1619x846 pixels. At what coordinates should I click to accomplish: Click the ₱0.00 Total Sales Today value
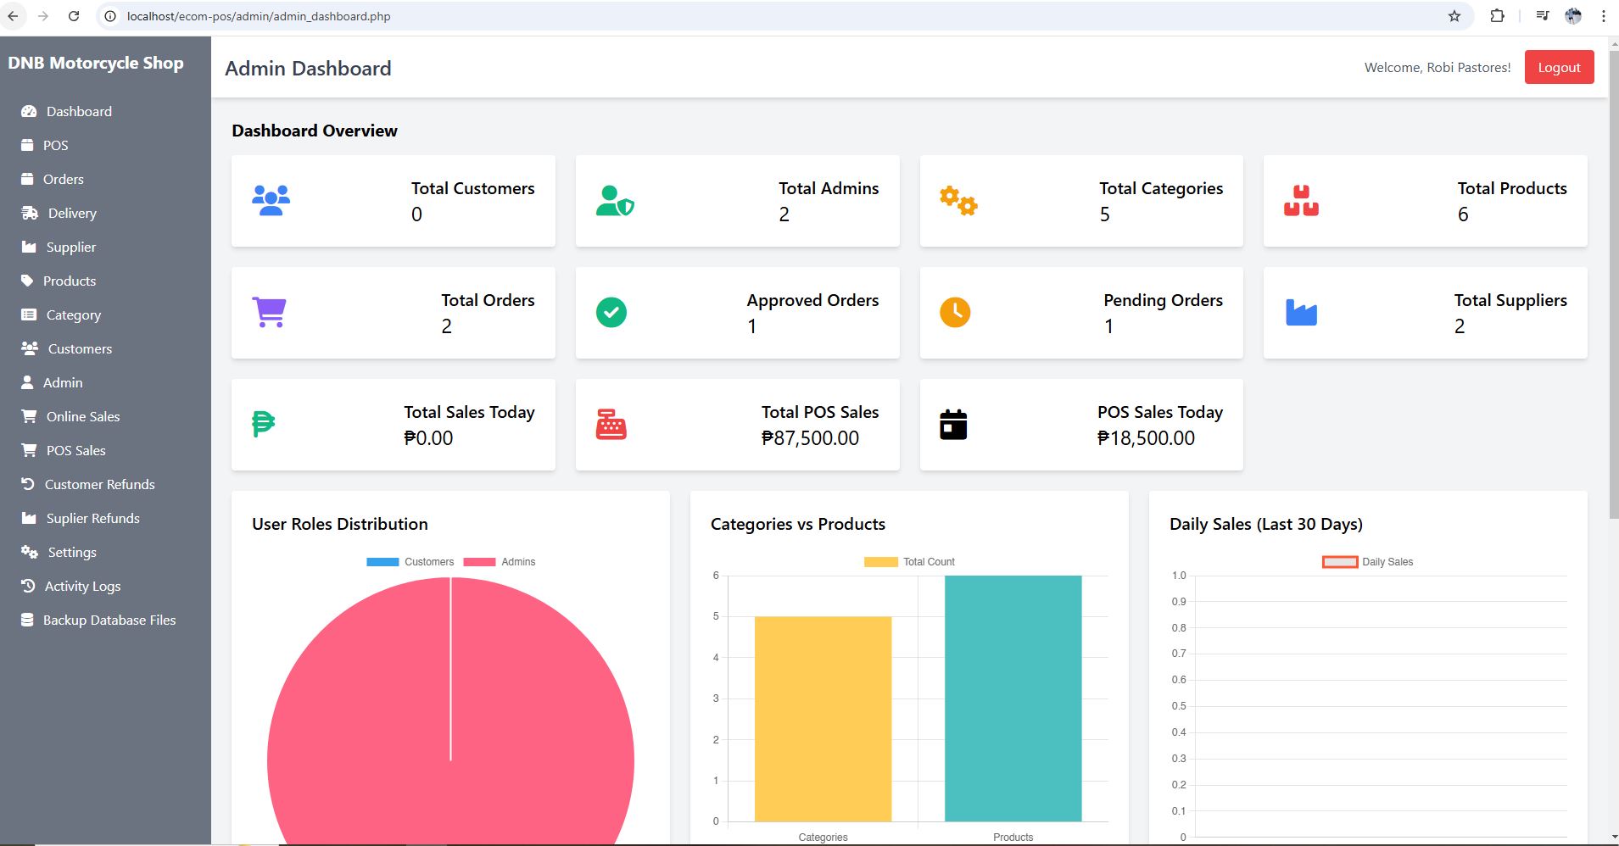coord(428,438)
